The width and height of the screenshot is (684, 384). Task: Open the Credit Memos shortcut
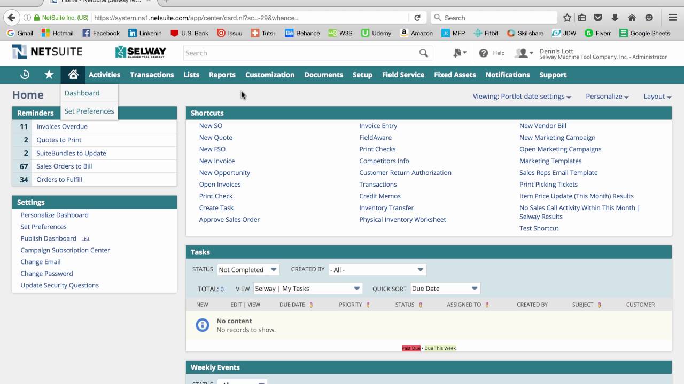click(x=380, y=196)
